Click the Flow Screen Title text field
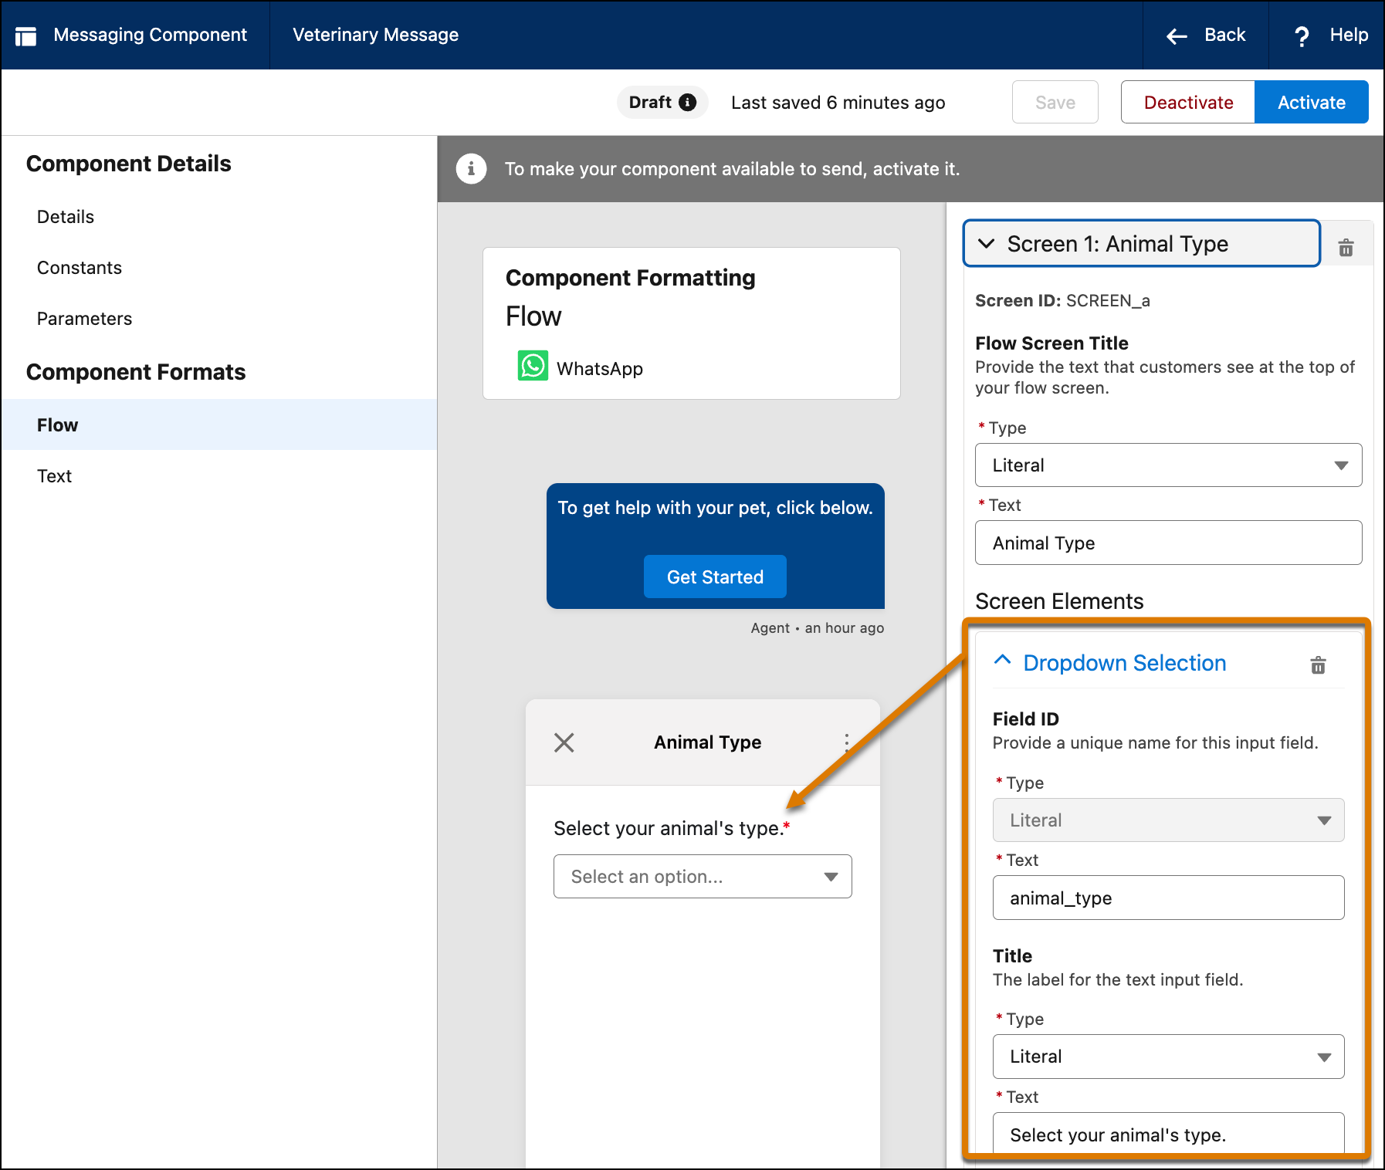Viewport: 1385px width, 1170px height. coord(1168,543)
